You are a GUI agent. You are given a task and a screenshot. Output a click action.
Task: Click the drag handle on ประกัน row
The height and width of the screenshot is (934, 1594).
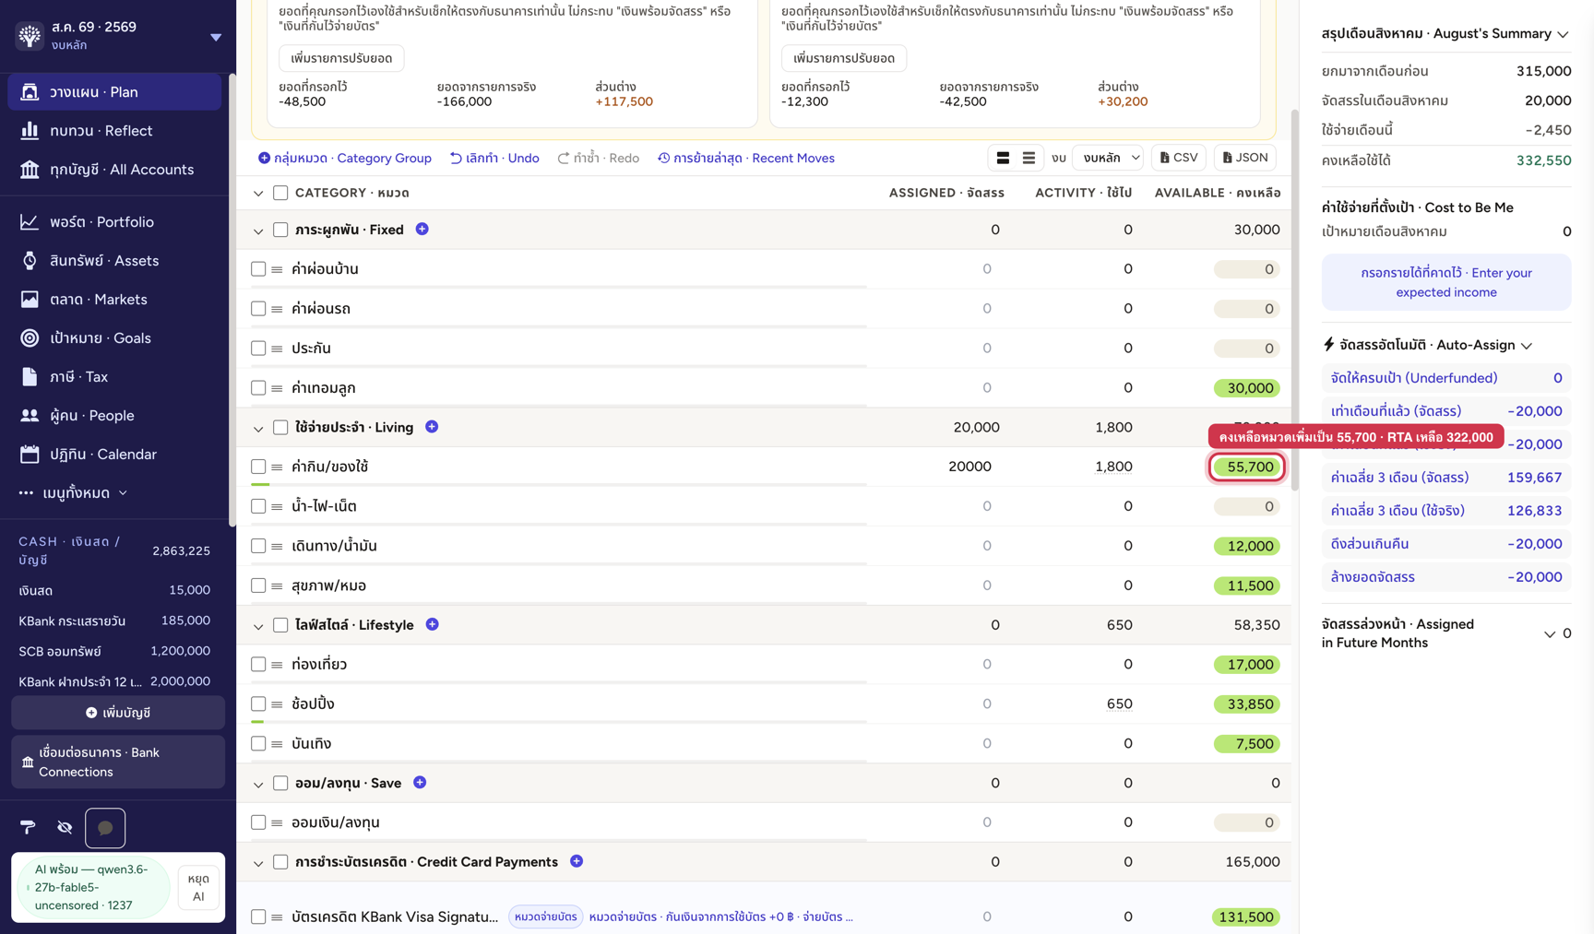coord(277,349)
